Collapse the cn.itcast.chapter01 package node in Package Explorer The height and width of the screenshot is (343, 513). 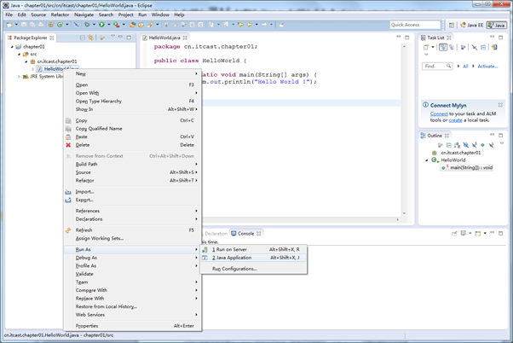coord(26,61)
